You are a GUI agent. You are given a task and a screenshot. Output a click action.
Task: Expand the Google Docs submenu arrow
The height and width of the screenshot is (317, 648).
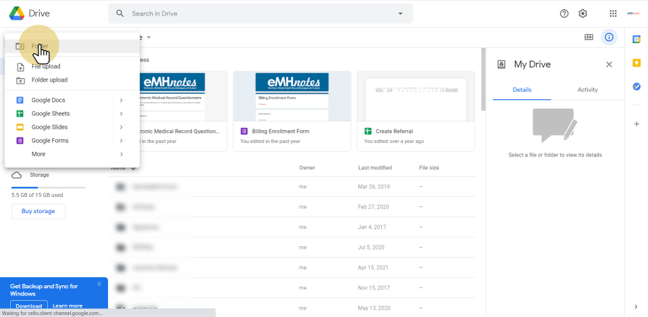point(121,100)
